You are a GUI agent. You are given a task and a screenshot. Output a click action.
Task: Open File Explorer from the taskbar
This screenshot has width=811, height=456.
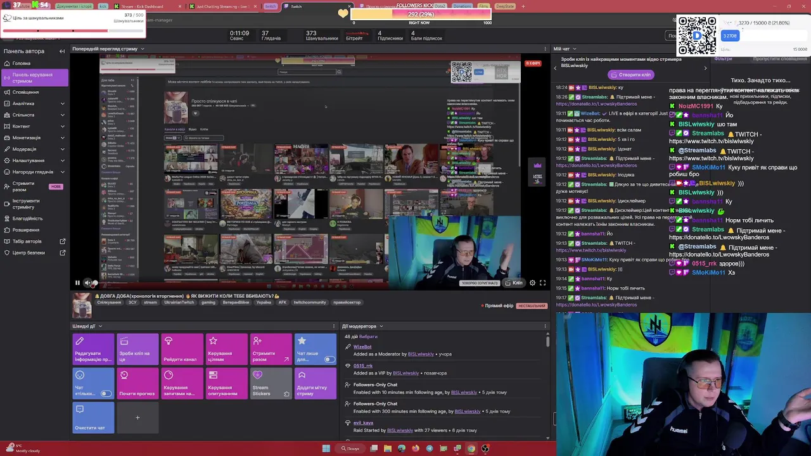click(387, 448)
